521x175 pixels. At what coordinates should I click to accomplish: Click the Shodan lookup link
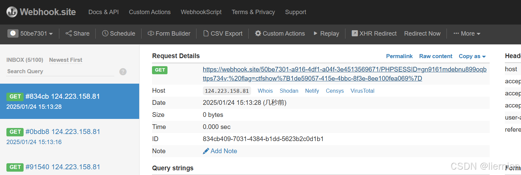(x=289, y=91)
